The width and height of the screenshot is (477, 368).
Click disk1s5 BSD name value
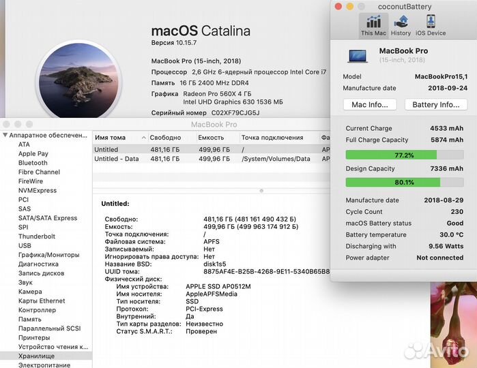(215, 264)
